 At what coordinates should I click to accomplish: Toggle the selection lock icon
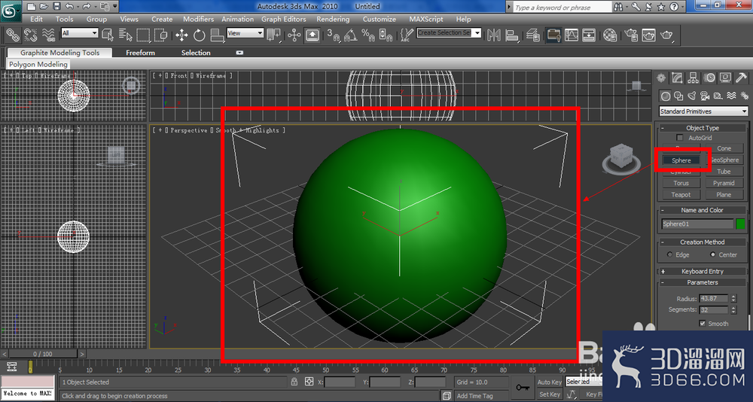click(294, 382)
